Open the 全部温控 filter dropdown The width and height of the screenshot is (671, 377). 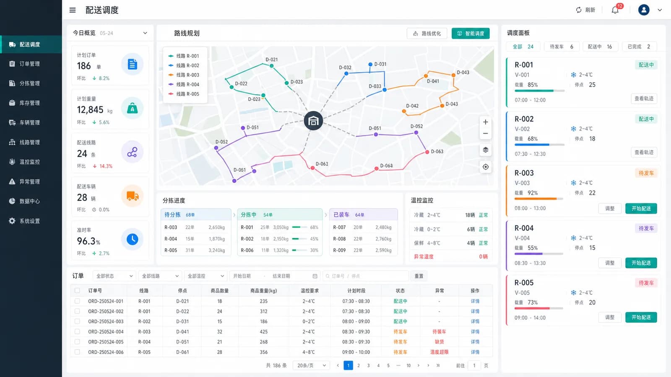206,276
